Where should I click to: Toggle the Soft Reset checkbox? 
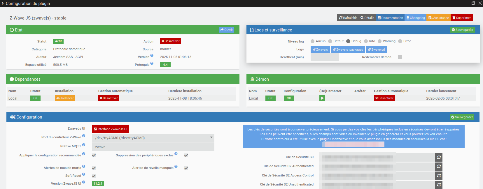[x=94, y=176]
